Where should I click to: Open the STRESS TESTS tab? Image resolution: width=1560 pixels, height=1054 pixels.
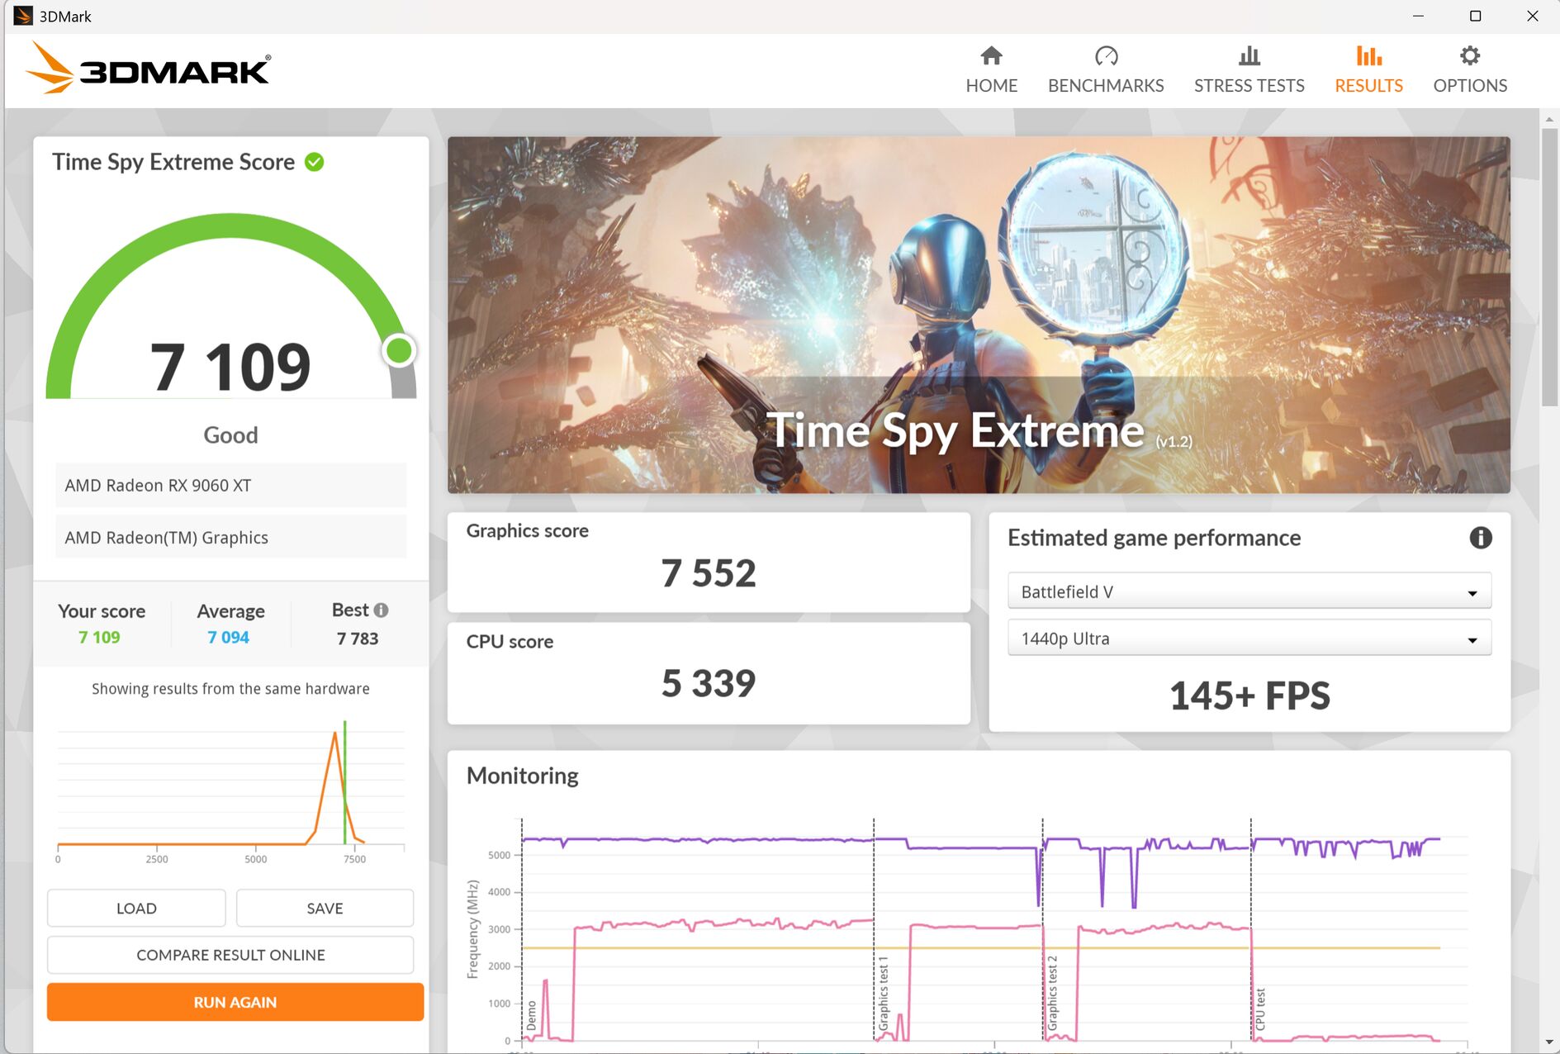(1249, 70)
